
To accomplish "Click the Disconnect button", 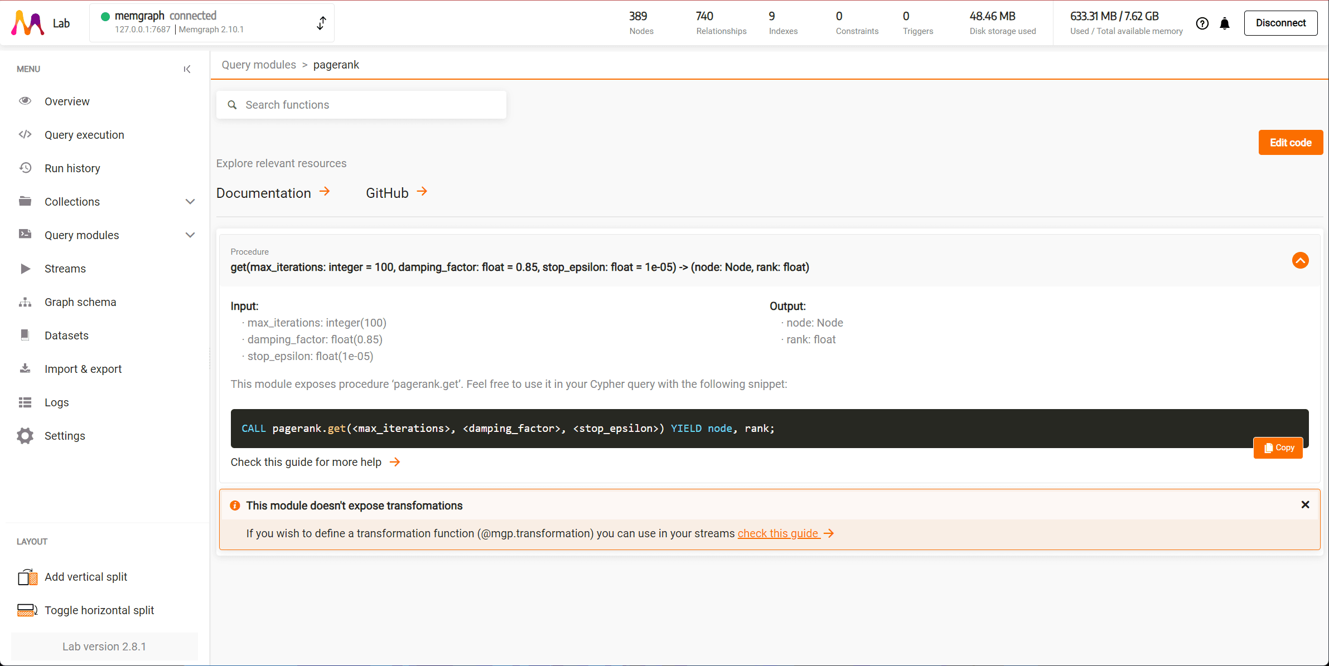I will point(1280,23).
